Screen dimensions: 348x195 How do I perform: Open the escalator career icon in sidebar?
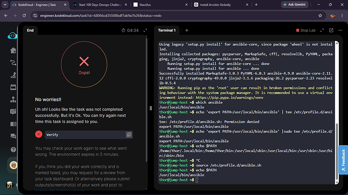[x=13, y=75]
